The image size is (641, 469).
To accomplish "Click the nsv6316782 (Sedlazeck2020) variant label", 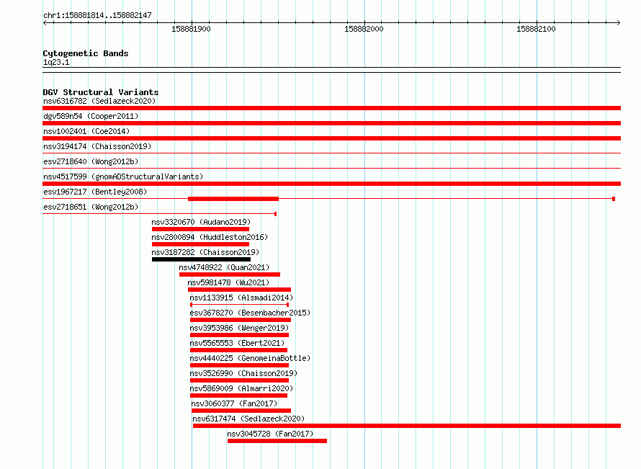I will 99,101.
